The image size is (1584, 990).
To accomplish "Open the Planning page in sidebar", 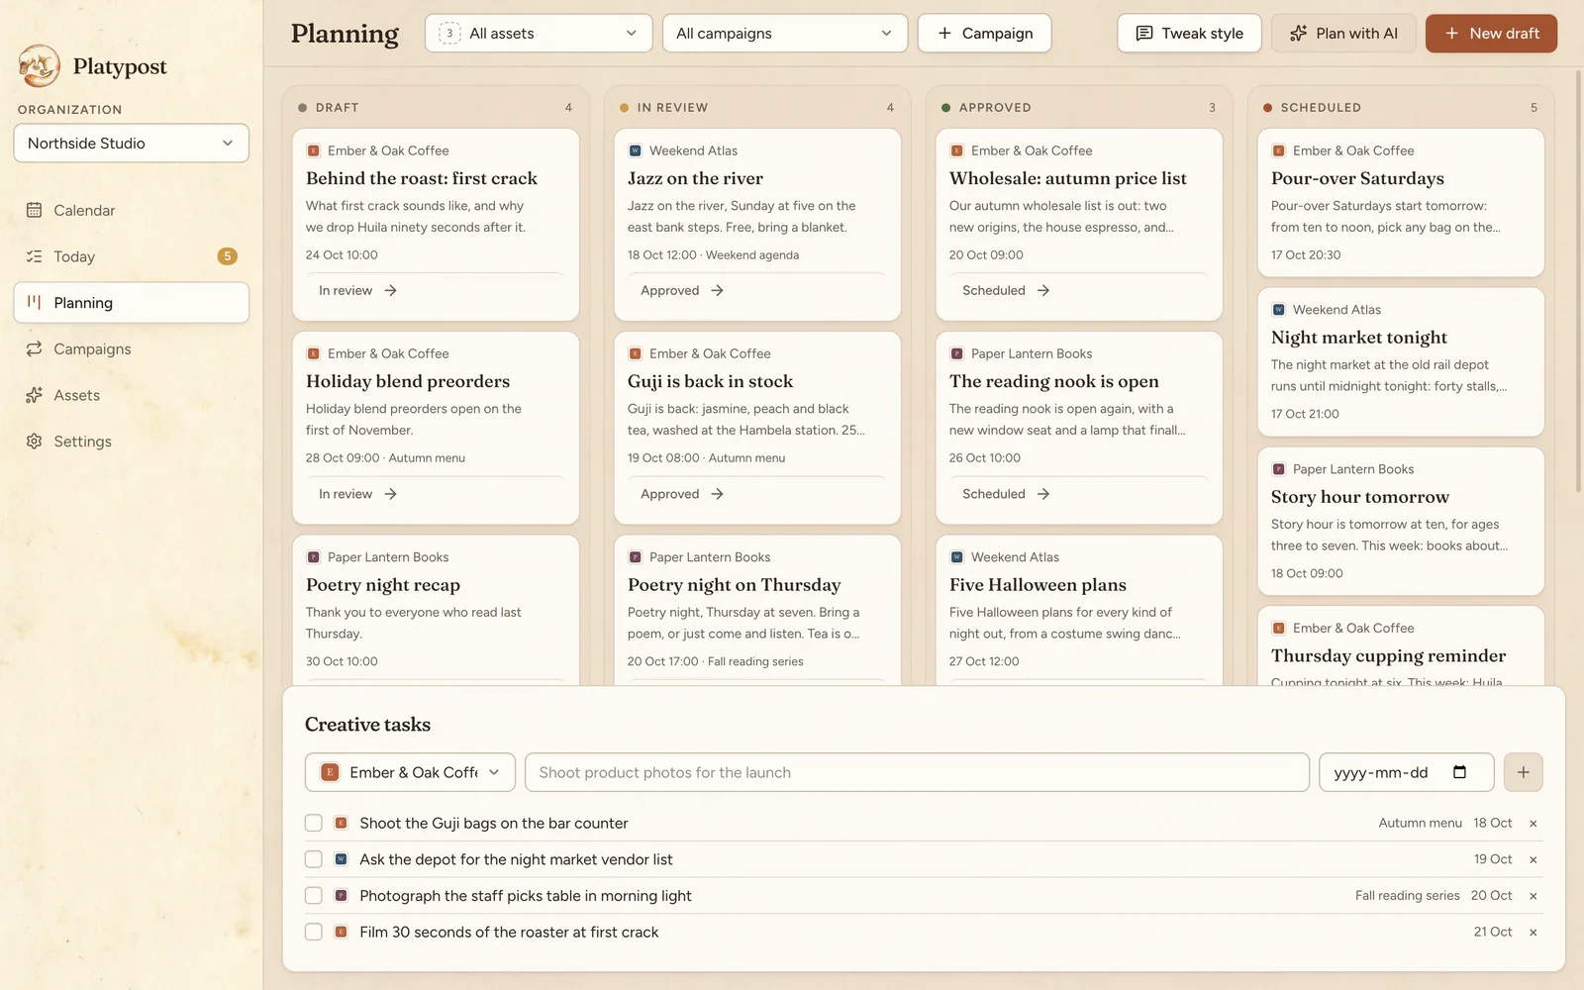I will (131, 303).
